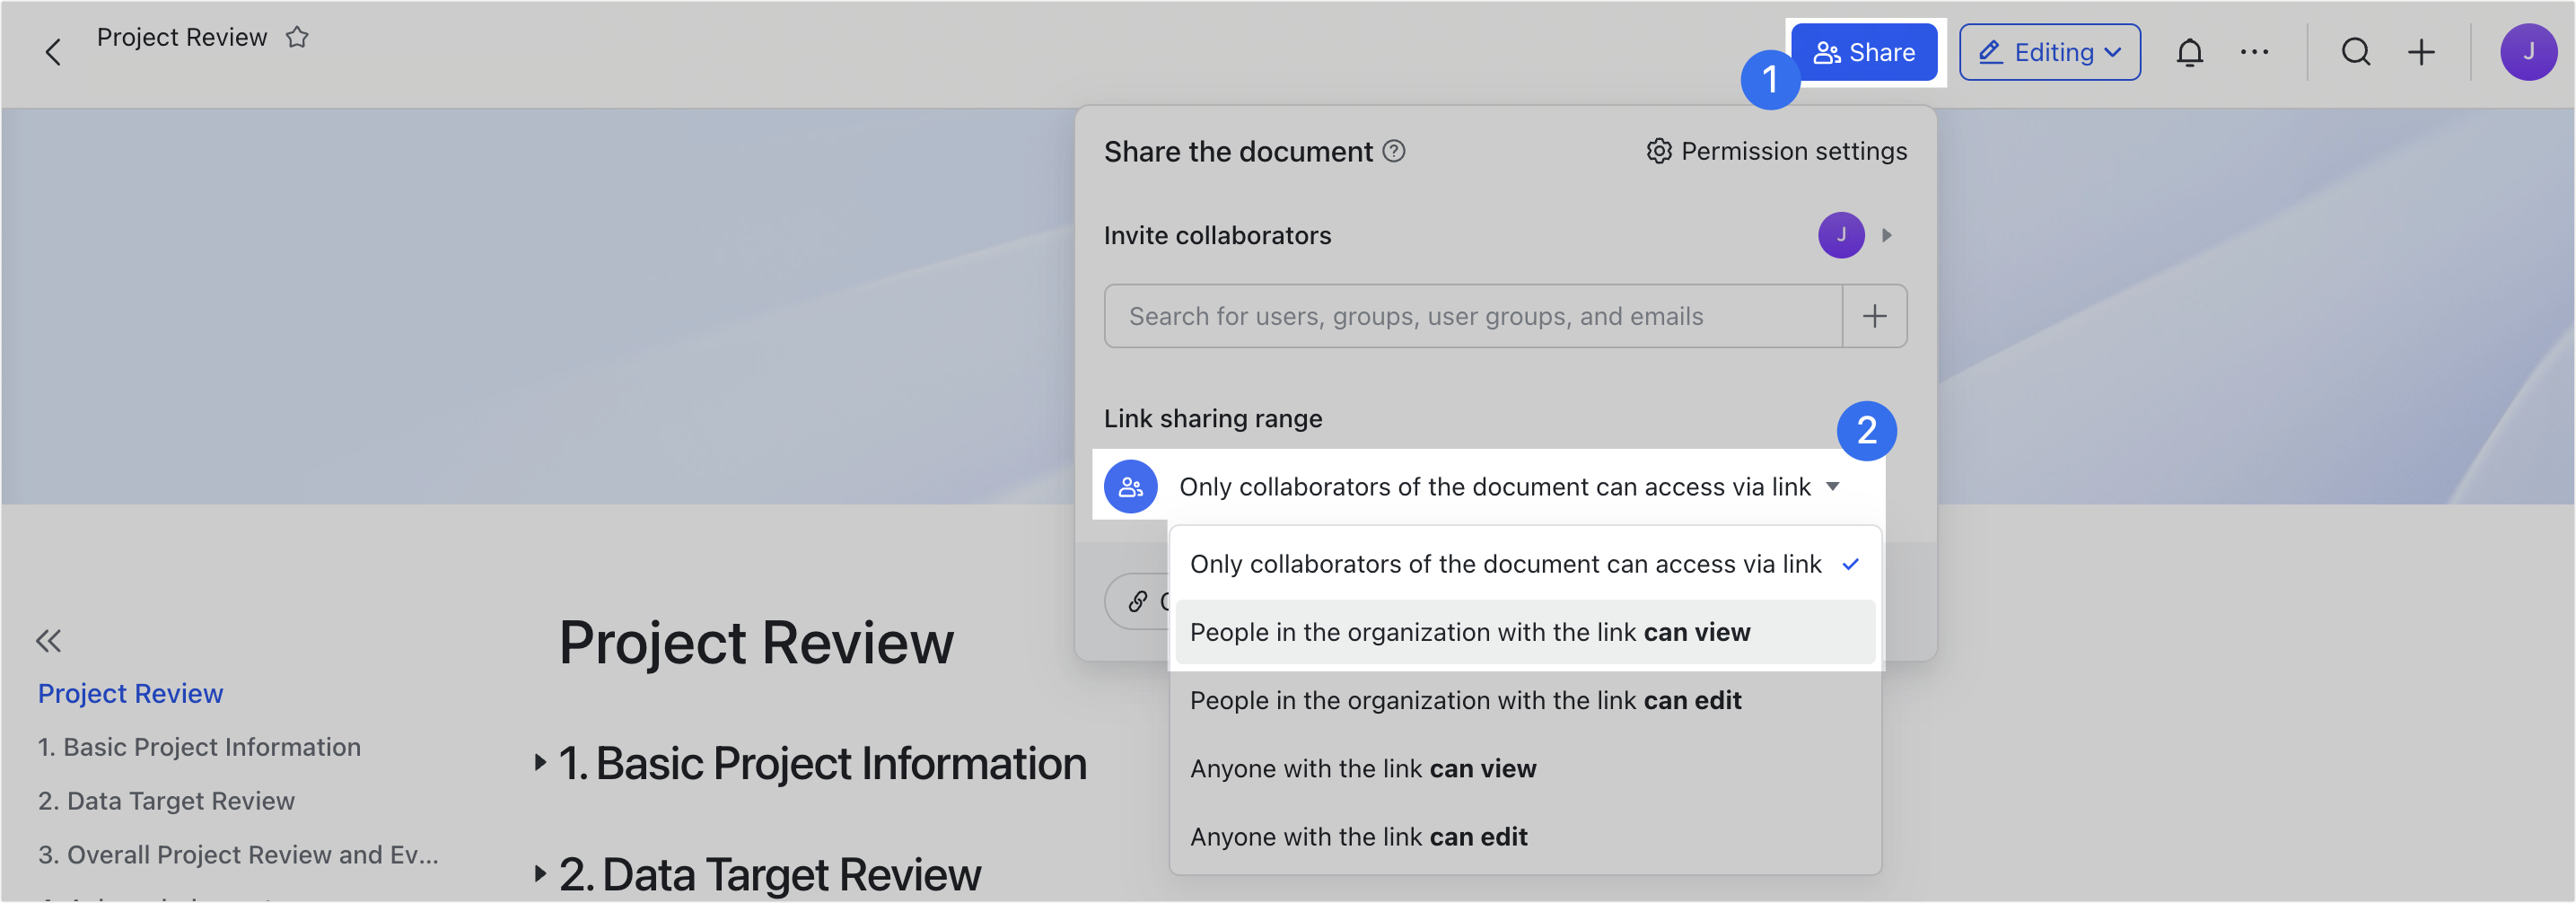Jump to 3. Overall Project Review outline item
Viewport: 2576px width, 903px height.
tap(238, 855)
